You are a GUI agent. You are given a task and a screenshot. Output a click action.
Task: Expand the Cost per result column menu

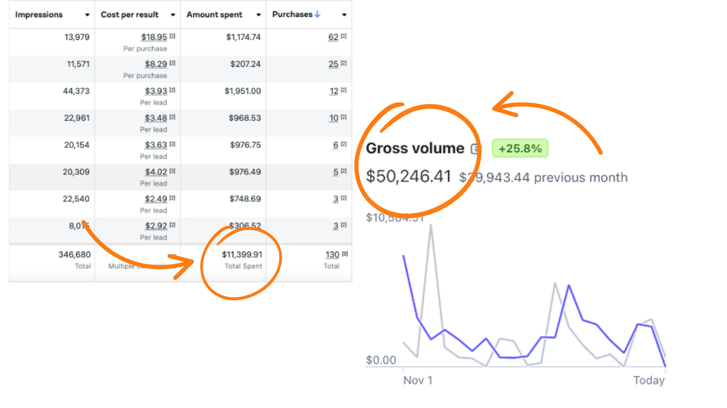pos(173,15)
